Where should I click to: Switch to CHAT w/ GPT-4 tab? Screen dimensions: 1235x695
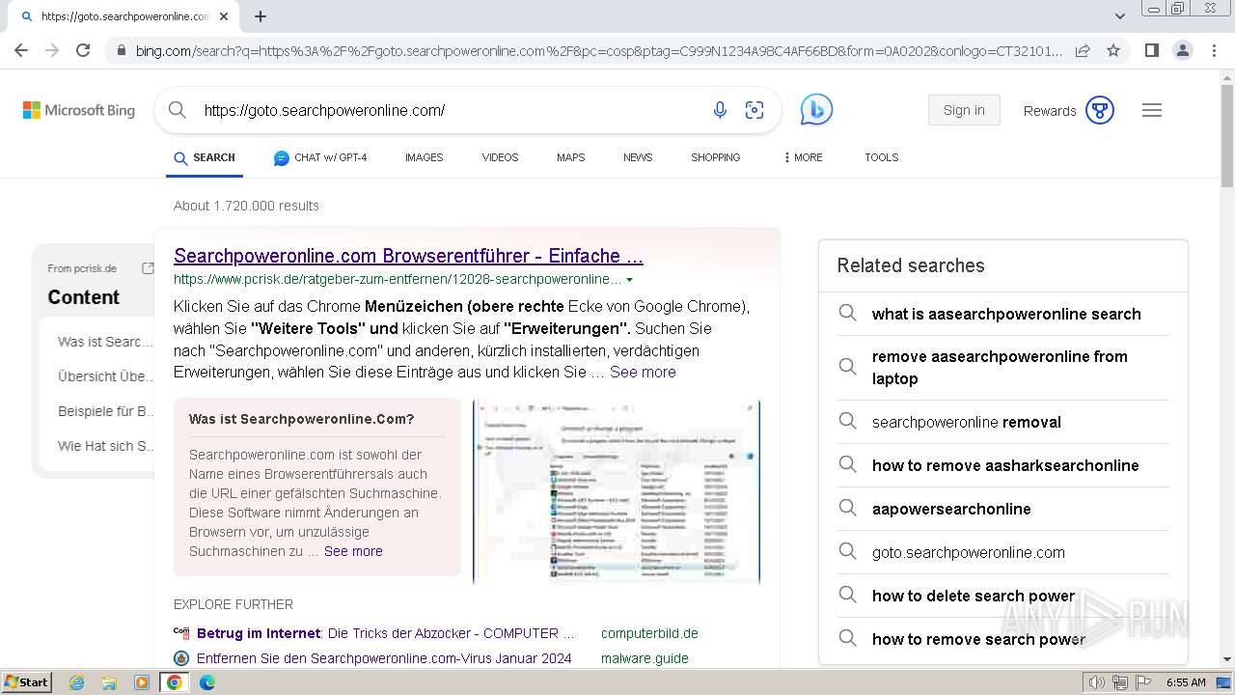(320, 157)
